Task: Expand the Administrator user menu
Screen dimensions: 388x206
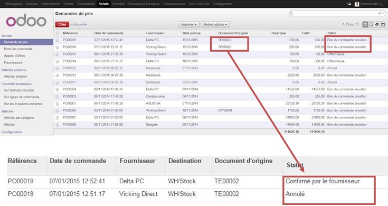Action: [371, 4]
